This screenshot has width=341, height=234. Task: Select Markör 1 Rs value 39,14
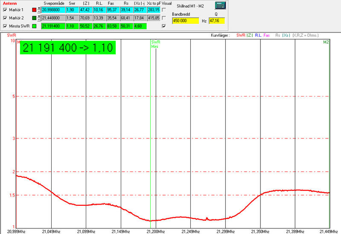(x=126, y=10)
